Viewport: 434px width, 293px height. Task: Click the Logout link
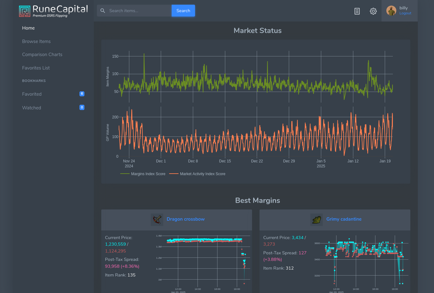click(x=405, y=13)
